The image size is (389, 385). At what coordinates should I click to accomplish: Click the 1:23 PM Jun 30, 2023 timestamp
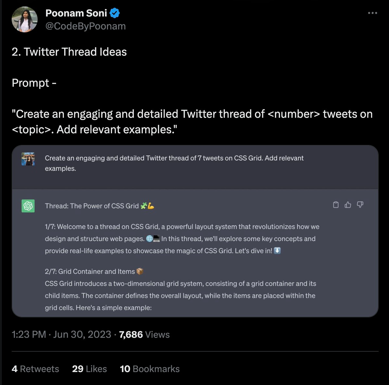point(61,335)
